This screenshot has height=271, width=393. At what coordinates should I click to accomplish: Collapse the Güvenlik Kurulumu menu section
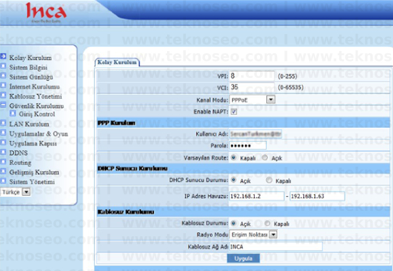pos(3,105)
